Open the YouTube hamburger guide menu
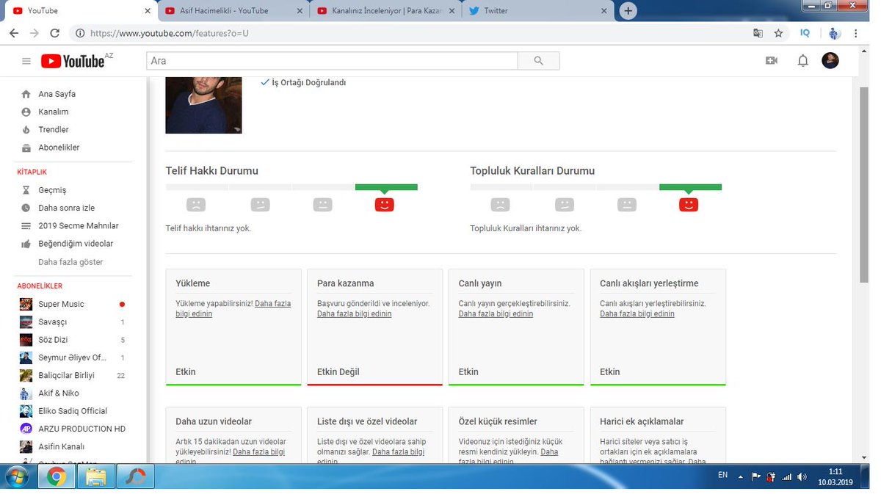Screen dimensions: 881x494 coord(26,61)
